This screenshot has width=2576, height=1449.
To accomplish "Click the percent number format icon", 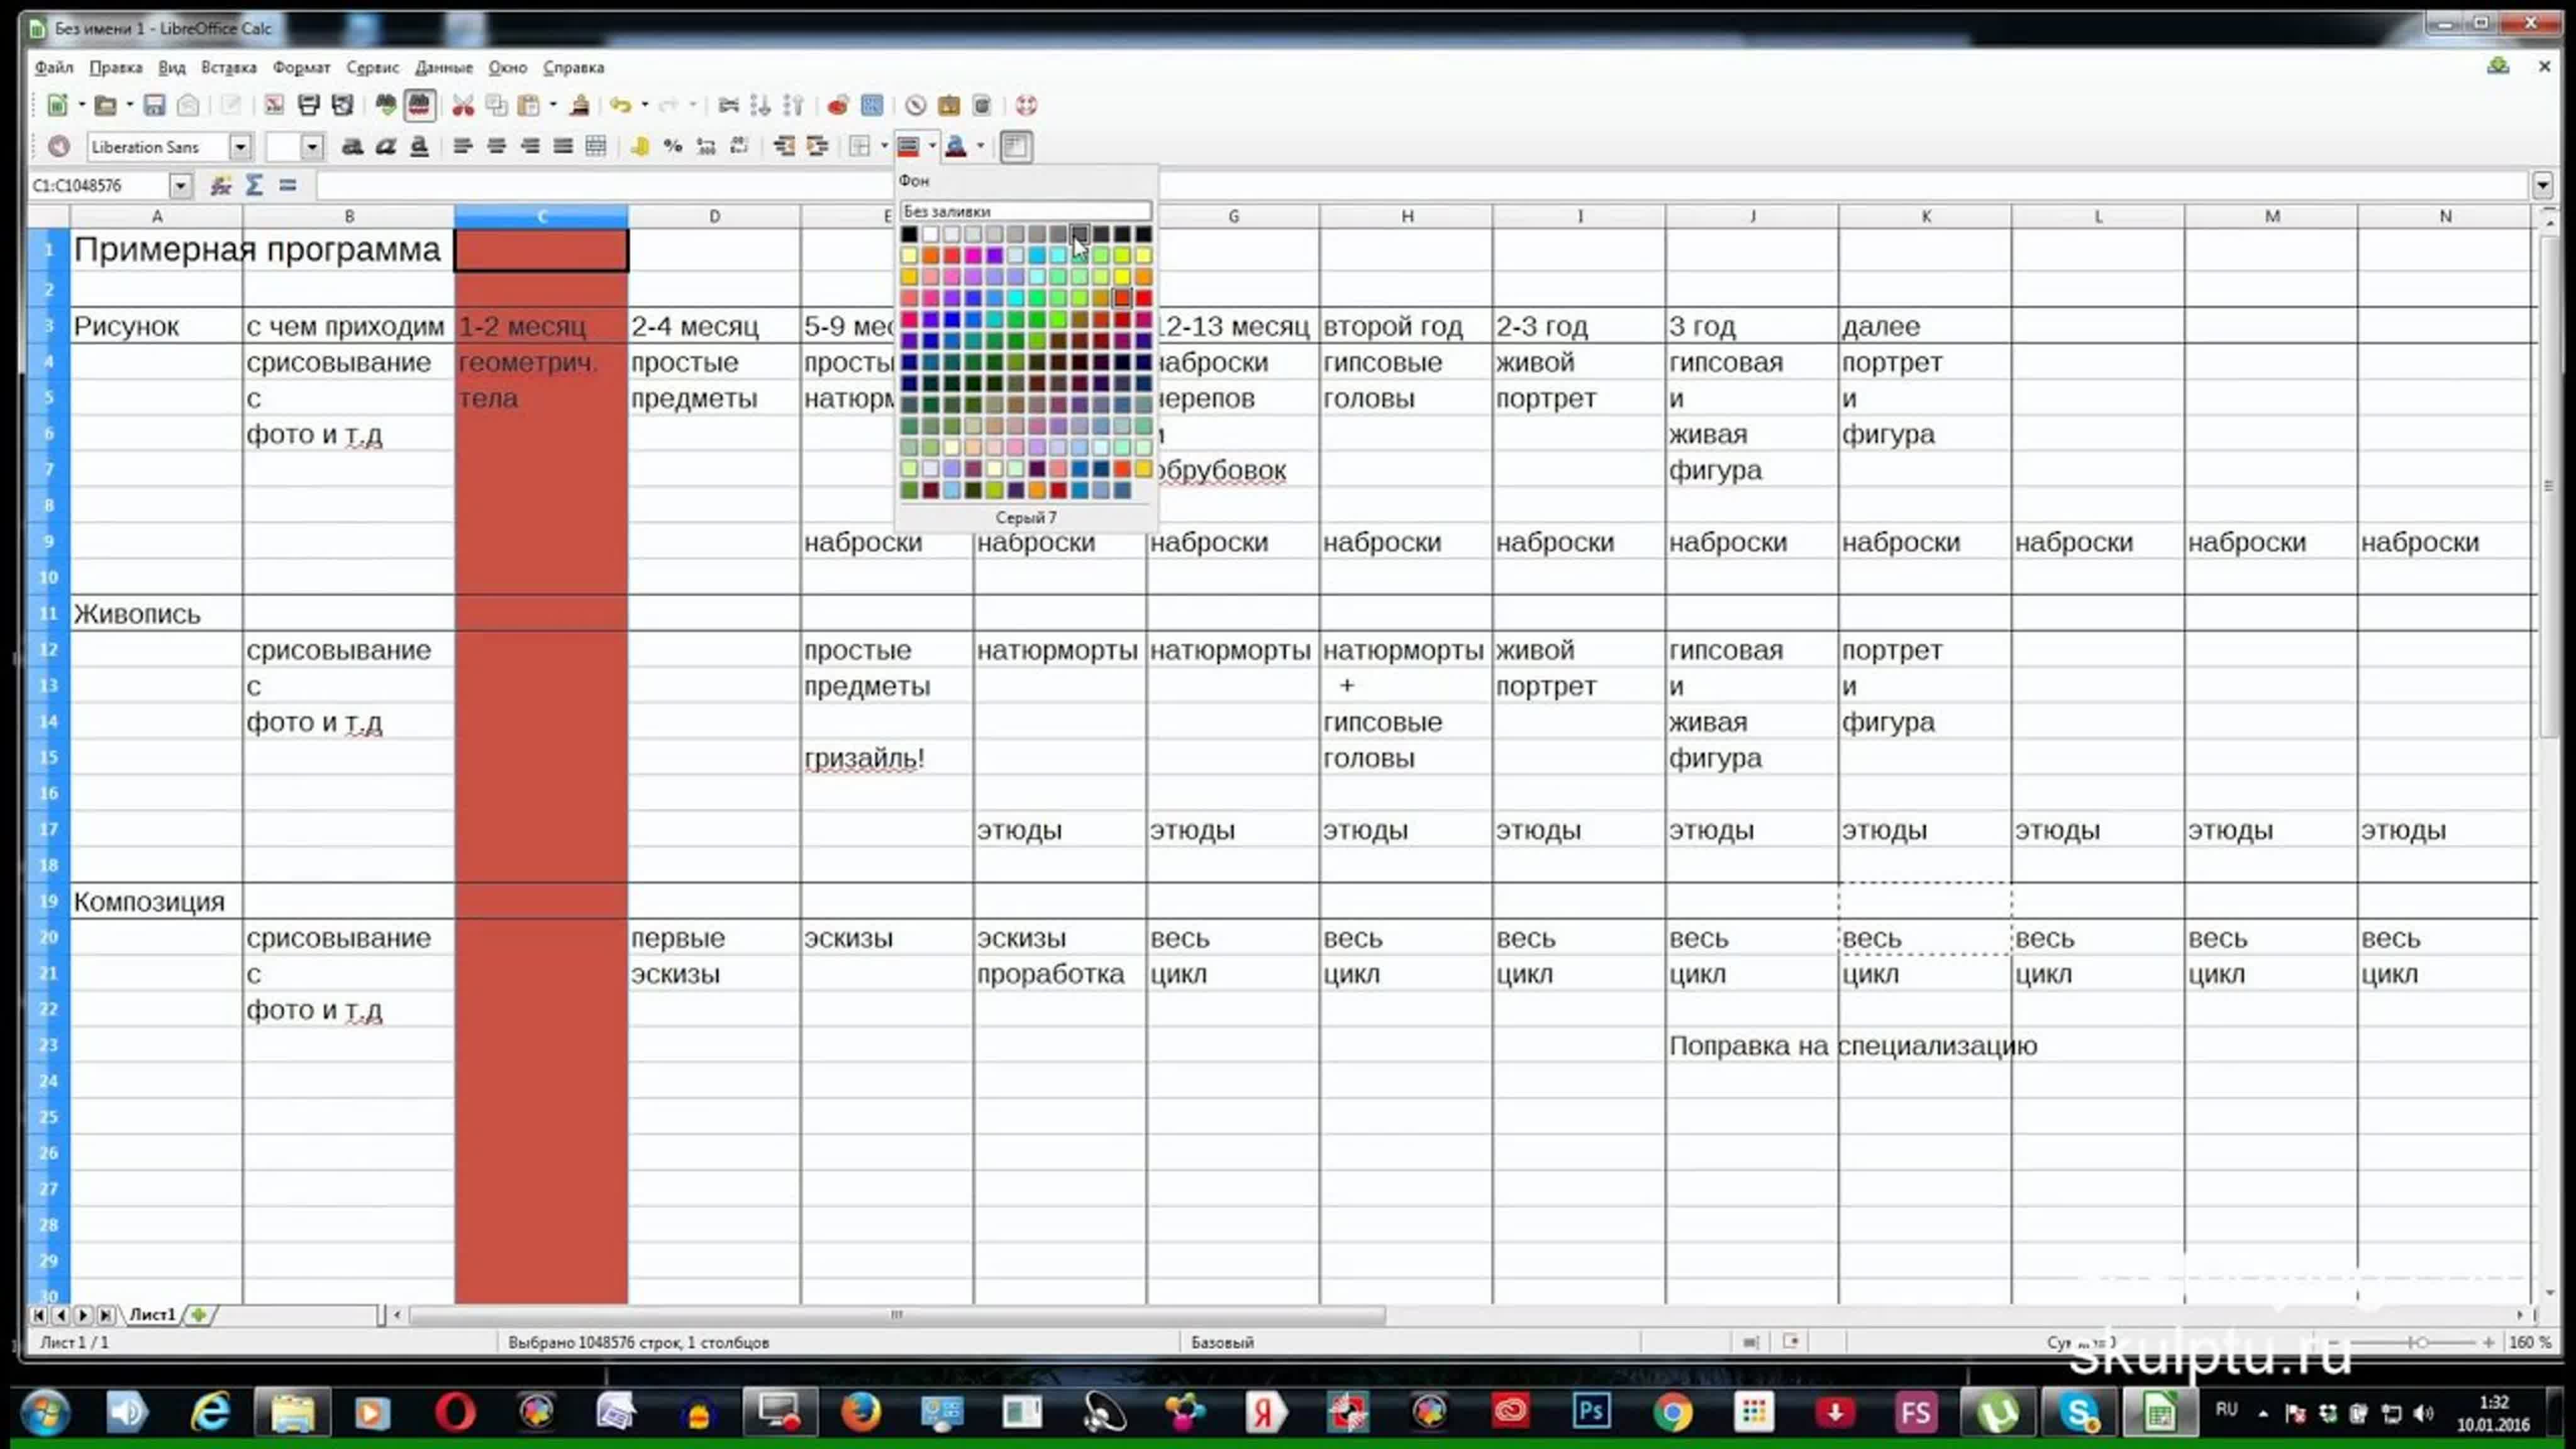I will (673, 147).
